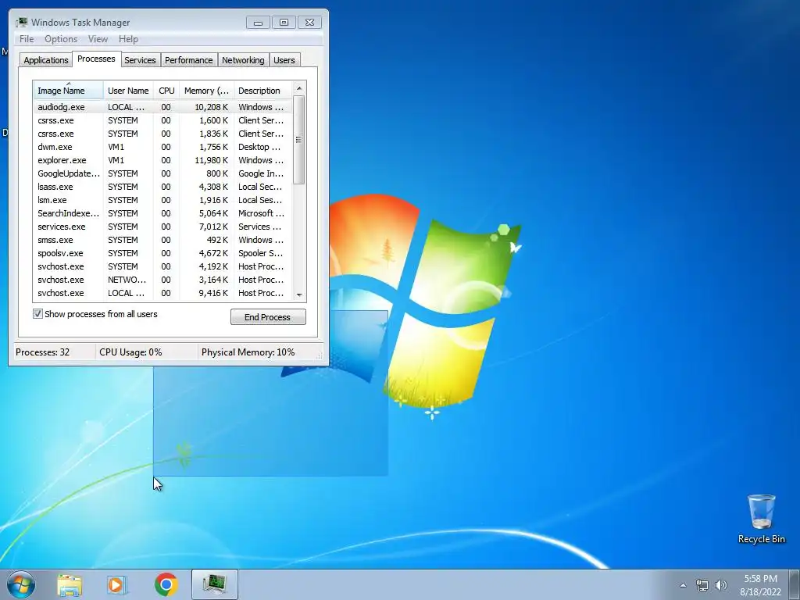
Task: Close the Windows Task Manager window
Action: [309, 23]
